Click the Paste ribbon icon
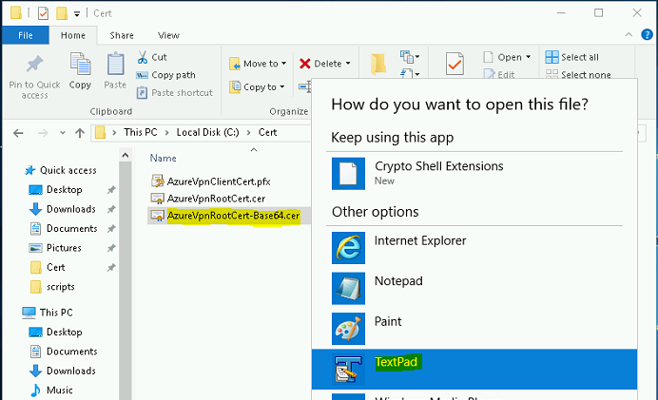This screenshot has height=400, width=658. pyautogui.click(x=115, y=65)
